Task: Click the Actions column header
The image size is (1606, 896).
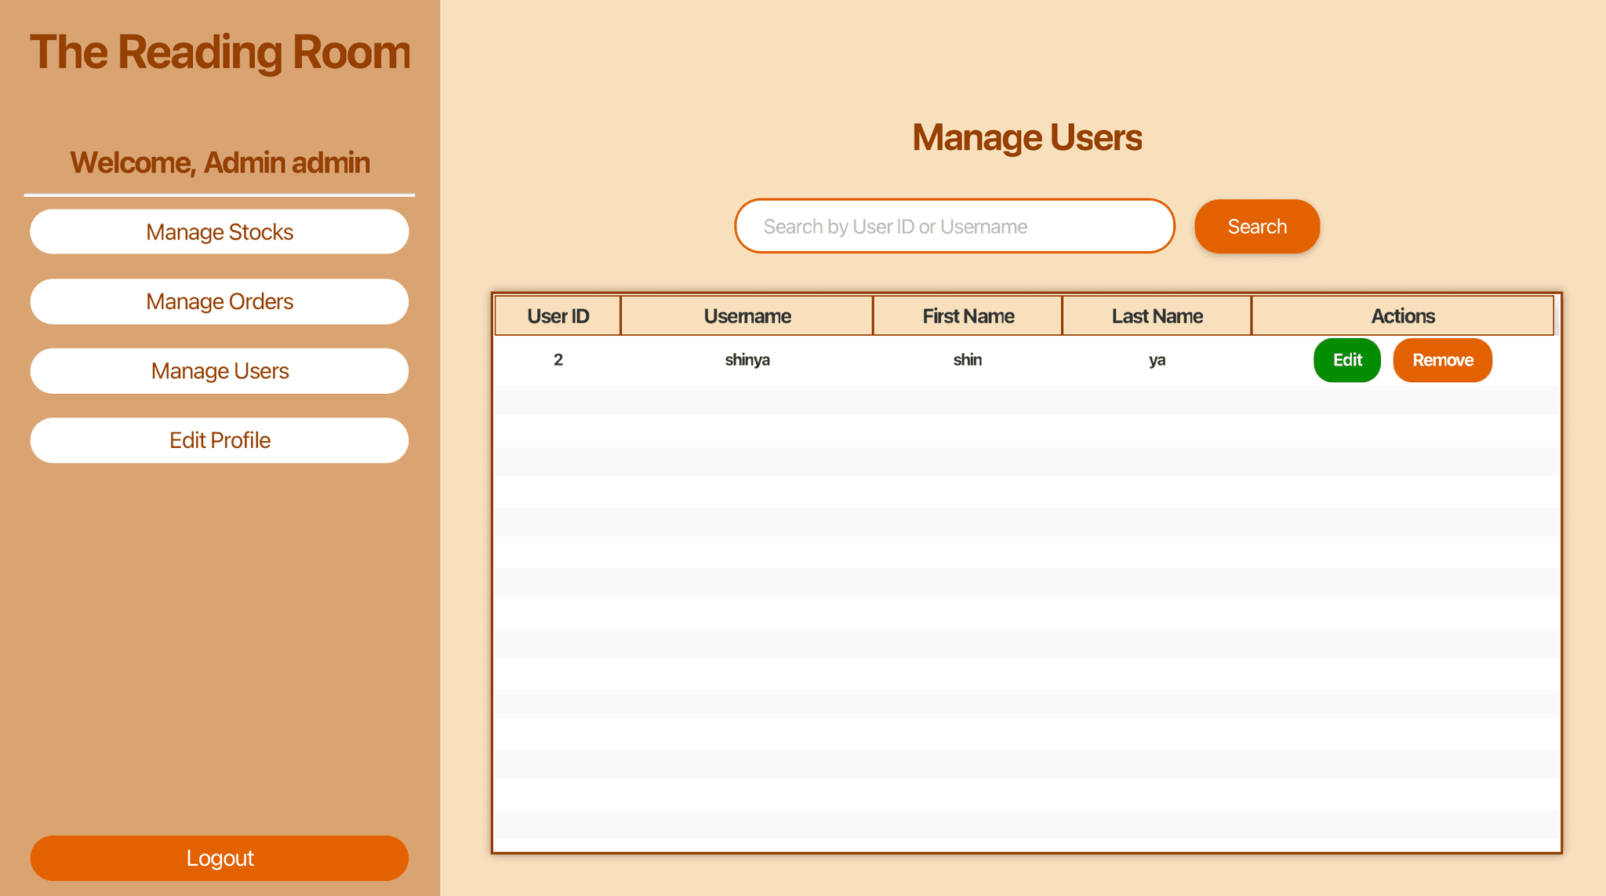Action: point(1402,316)
